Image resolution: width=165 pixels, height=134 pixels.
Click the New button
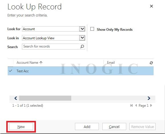pyautogui.click(x=21, y=127)
